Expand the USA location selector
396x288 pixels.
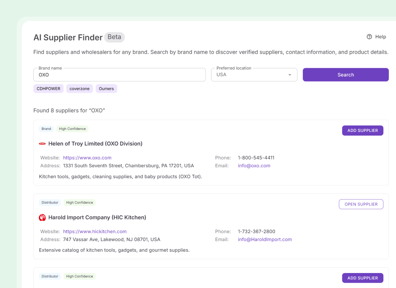coord(254,74)
